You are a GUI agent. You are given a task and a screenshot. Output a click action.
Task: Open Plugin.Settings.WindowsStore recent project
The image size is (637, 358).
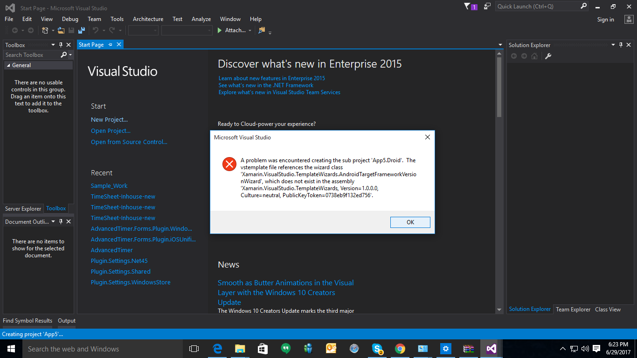coord(131,282)
